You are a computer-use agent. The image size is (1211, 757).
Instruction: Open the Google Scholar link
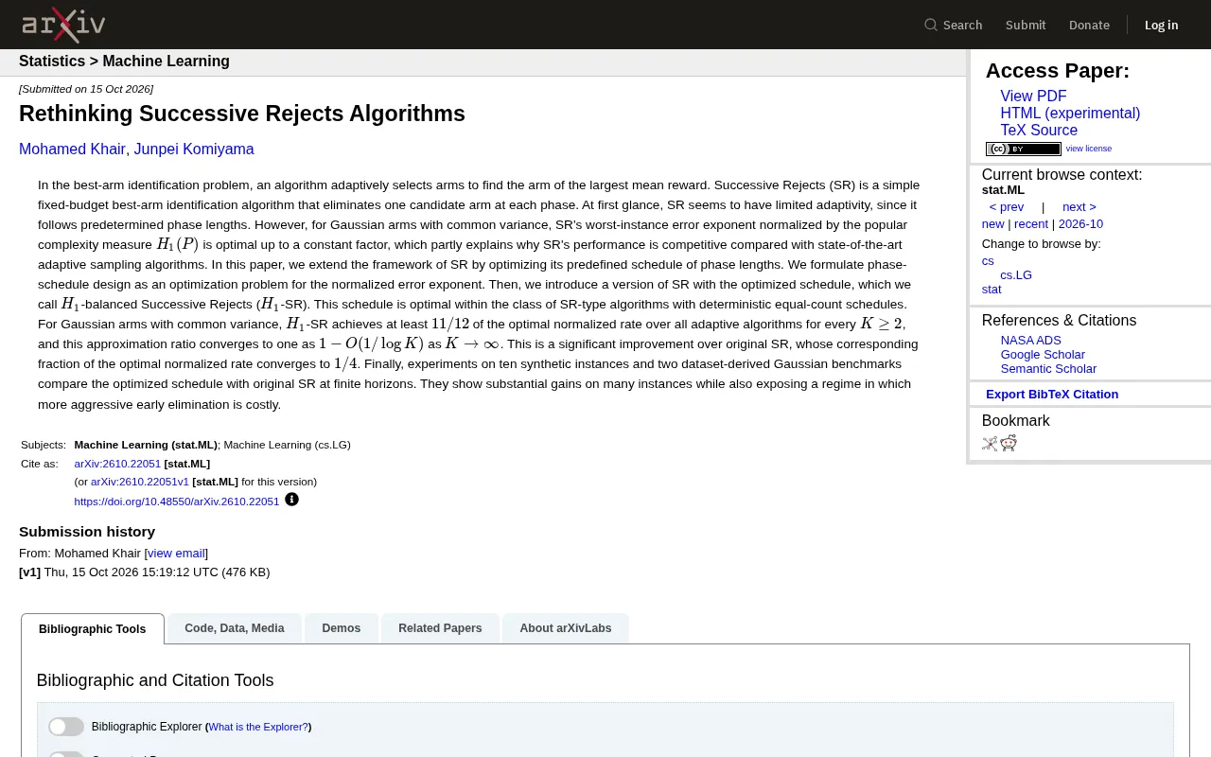(x=1043, y=355)
